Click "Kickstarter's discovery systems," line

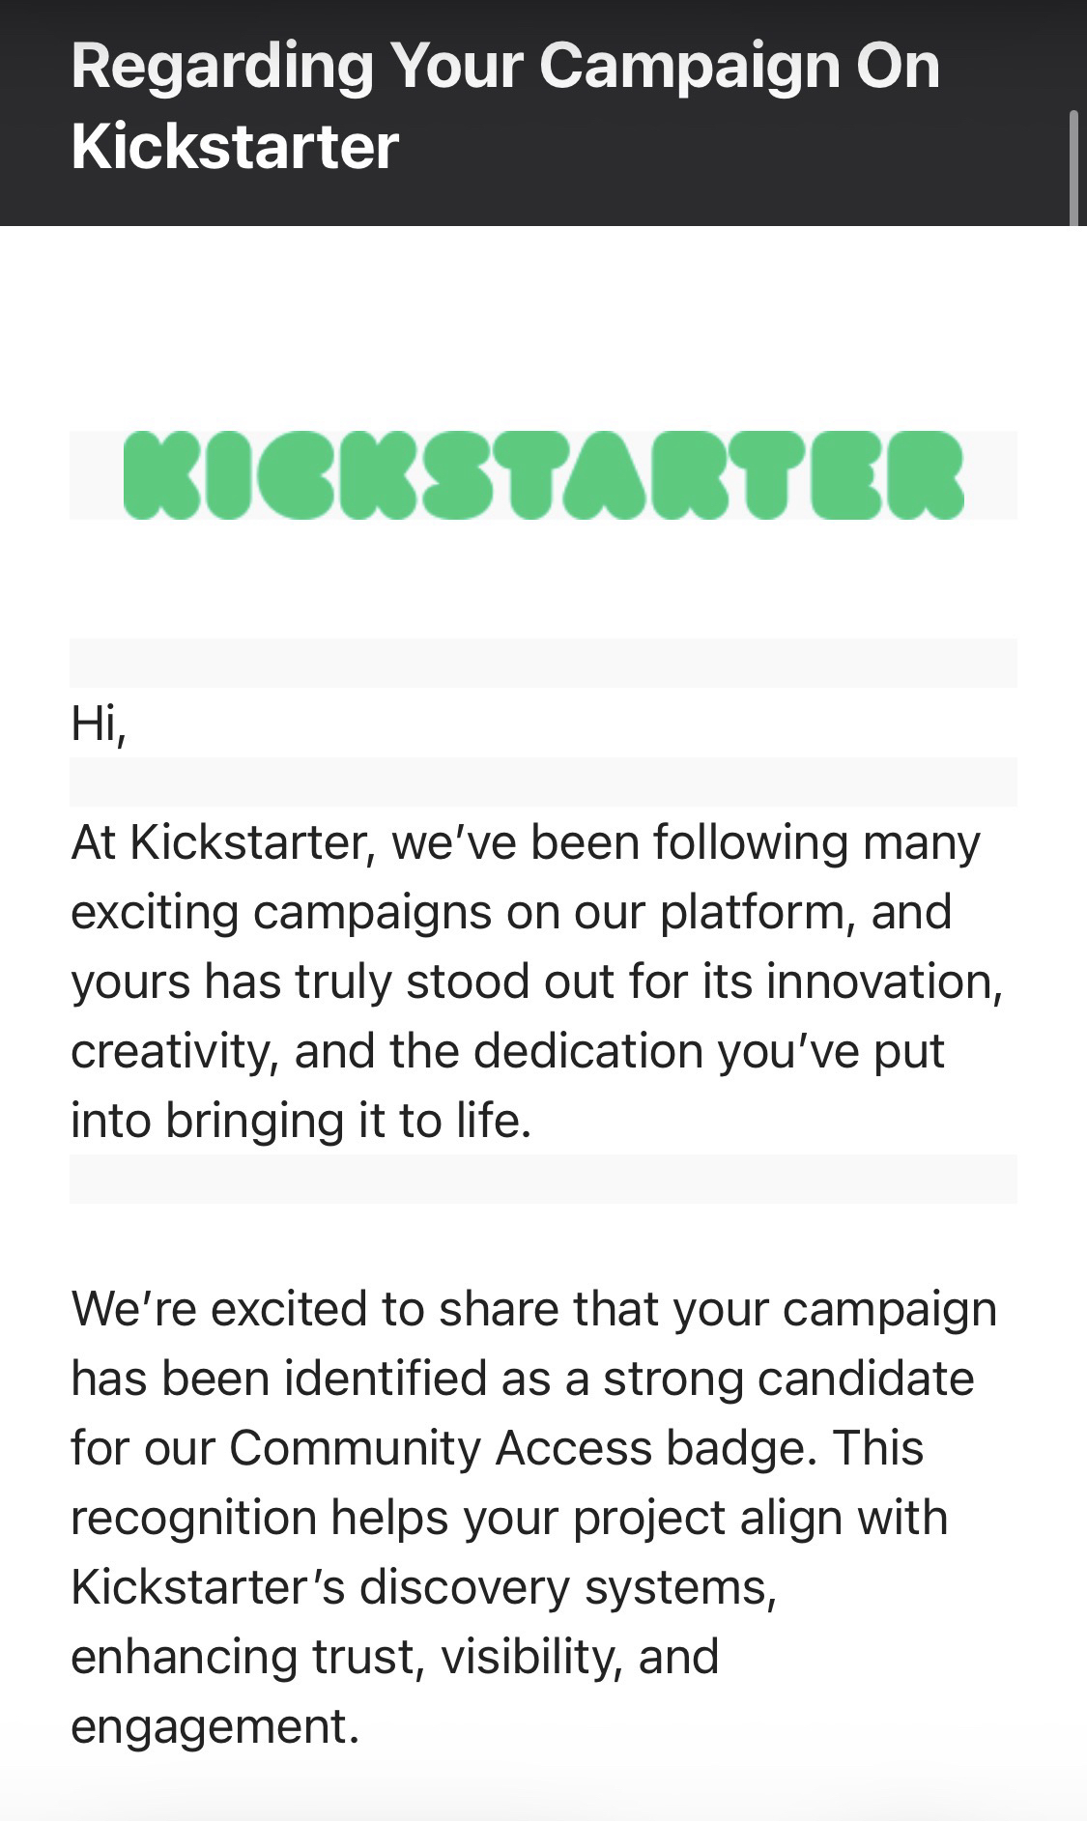[x=423, y=1587]
